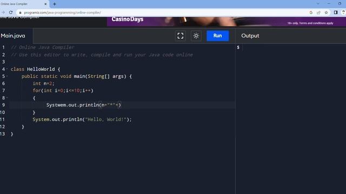This screenshot has height=194, width=346.
Task: View site information lock icon
Action: coord(21,12)
